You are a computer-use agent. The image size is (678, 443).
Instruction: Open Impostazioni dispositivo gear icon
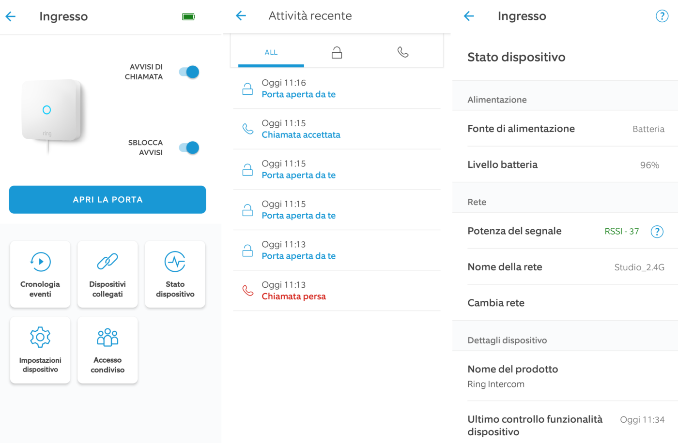click(40, 338)
